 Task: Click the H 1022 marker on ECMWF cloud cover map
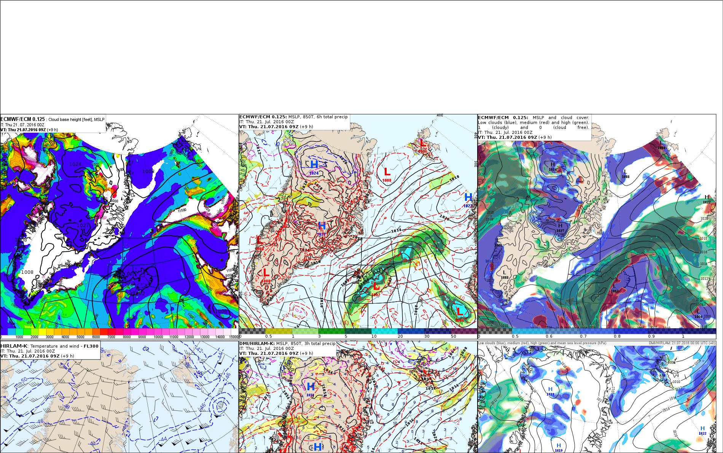pyautogui.click(x=707, y=199)
